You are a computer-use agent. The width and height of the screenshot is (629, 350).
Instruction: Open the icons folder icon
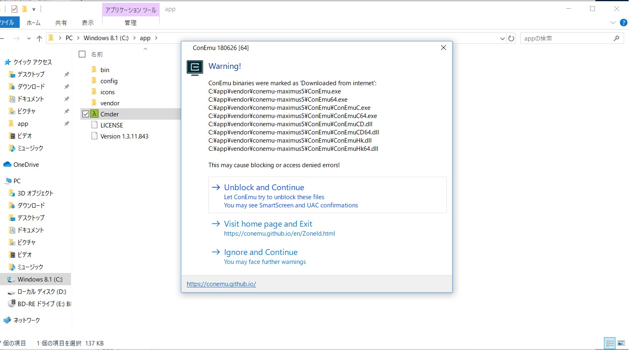click(94, 92)
